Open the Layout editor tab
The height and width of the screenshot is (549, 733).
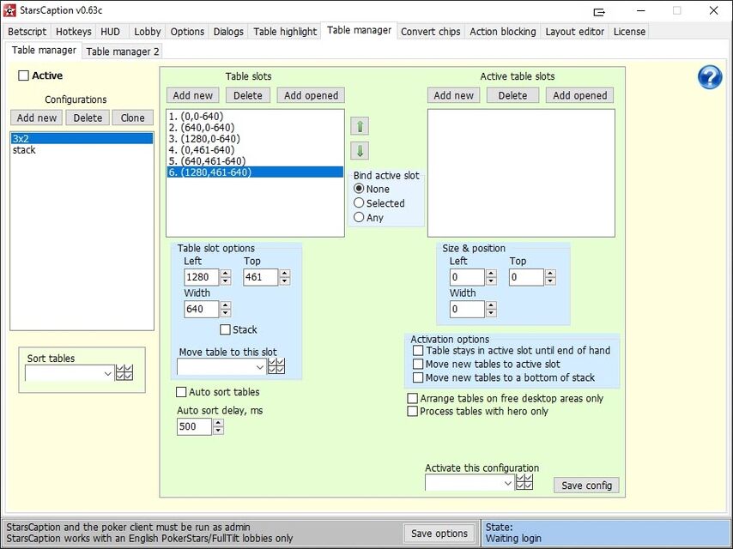[574, 32]
